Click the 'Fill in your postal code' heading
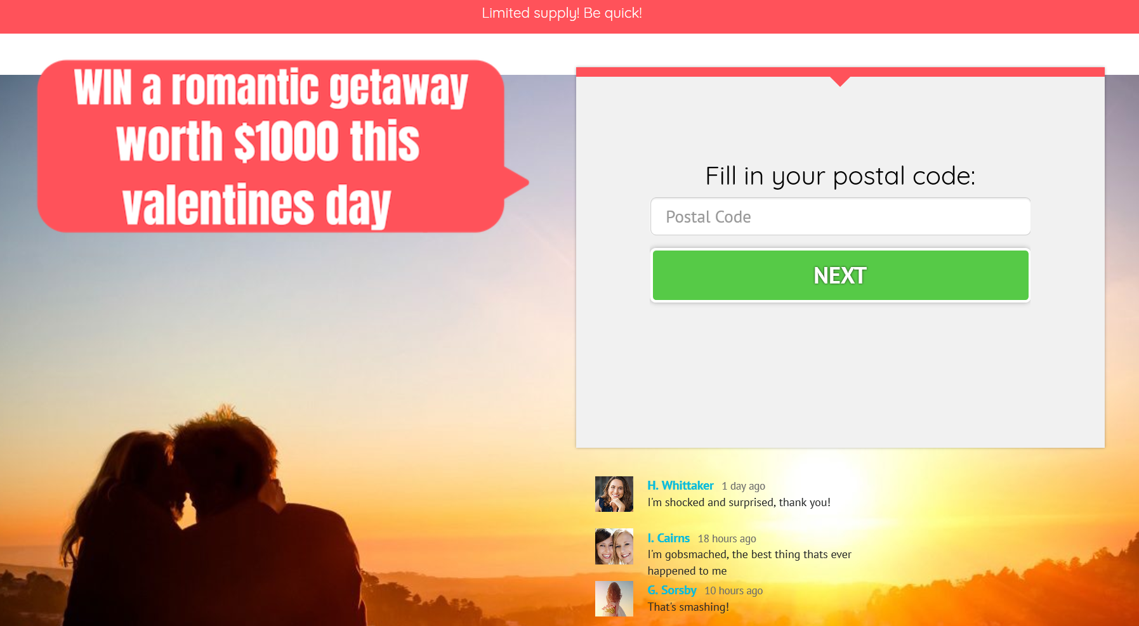 [x=840, y=176]
